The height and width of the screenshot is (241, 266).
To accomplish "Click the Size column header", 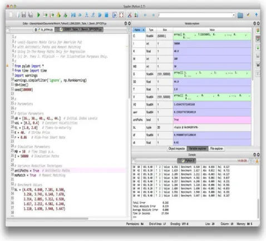I will (165, 30).
